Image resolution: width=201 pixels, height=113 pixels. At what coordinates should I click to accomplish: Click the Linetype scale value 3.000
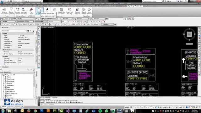click(x=19, y=41)
